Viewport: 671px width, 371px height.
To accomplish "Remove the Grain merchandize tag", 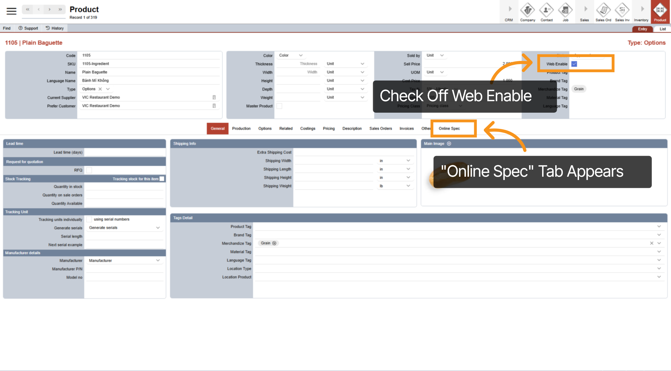I will (275, 243).
